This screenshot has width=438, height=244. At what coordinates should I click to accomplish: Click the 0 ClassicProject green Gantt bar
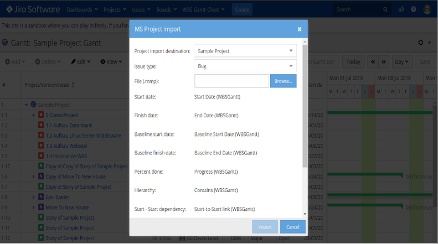click(x=380, y=112)
